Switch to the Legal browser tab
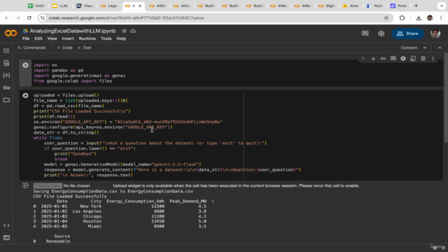This screenshot has width=448, height=252. coord(109,6)
